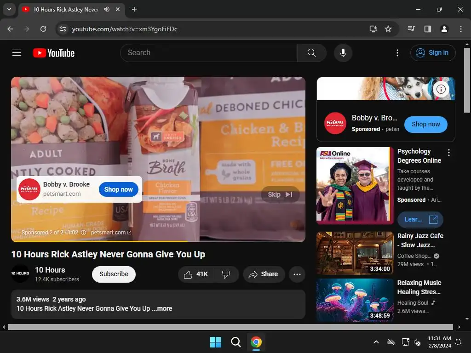This screenshot has height=353, width=471.
Task: Toggle Chrome side panel
Action: tap(427, 29)
